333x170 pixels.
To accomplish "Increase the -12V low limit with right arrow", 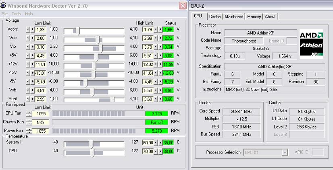I will tap(33, 73).
